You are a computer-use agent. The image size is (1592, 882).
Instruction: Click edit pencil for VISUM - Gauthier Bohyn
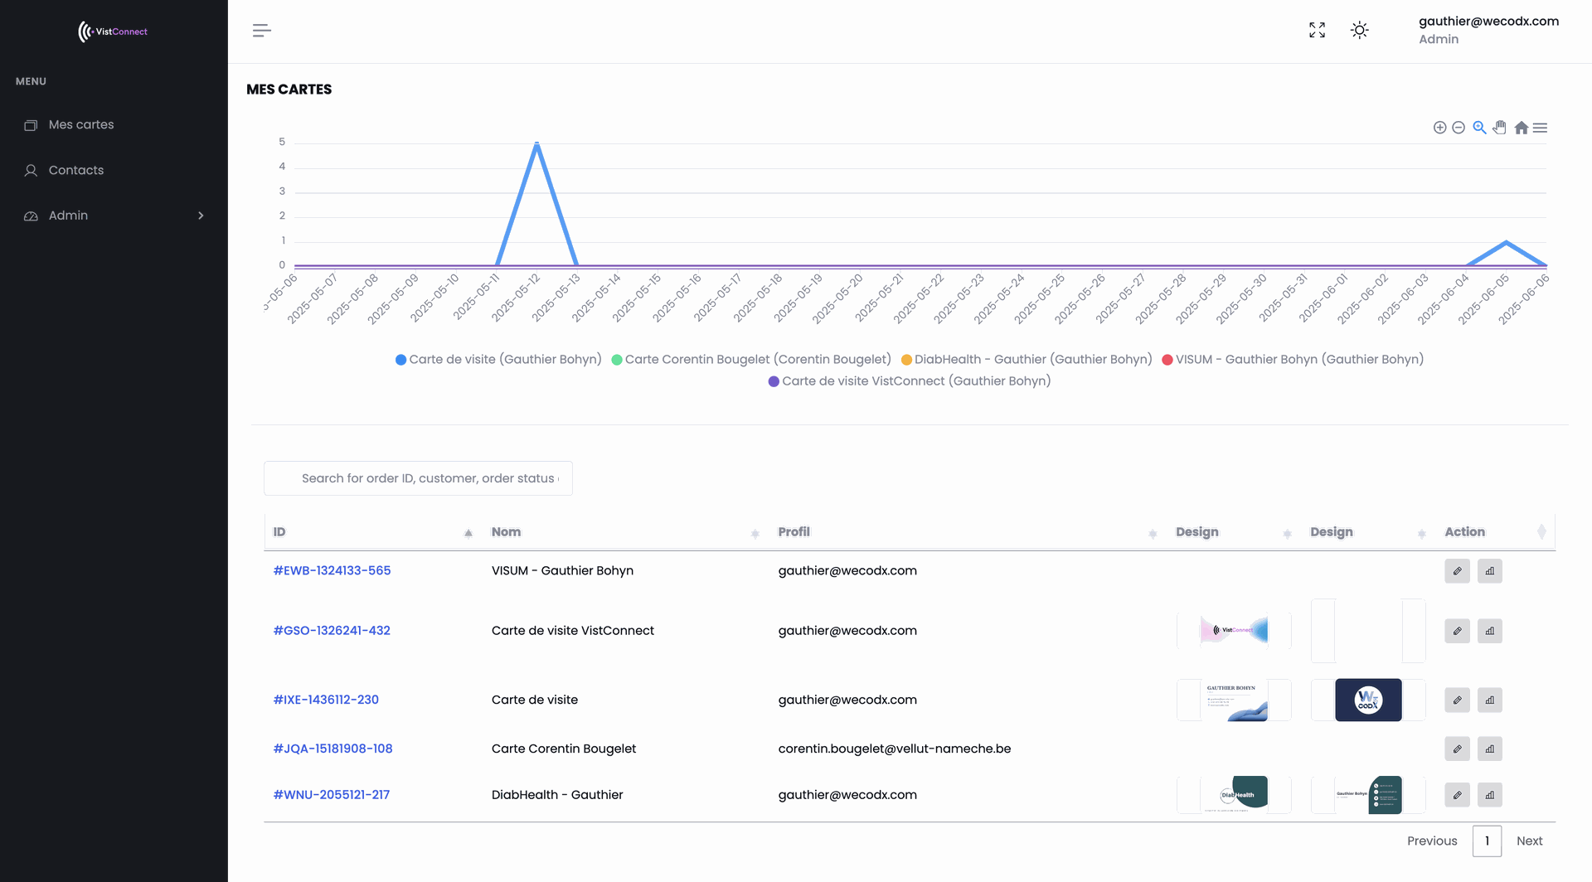[1457, 571]
